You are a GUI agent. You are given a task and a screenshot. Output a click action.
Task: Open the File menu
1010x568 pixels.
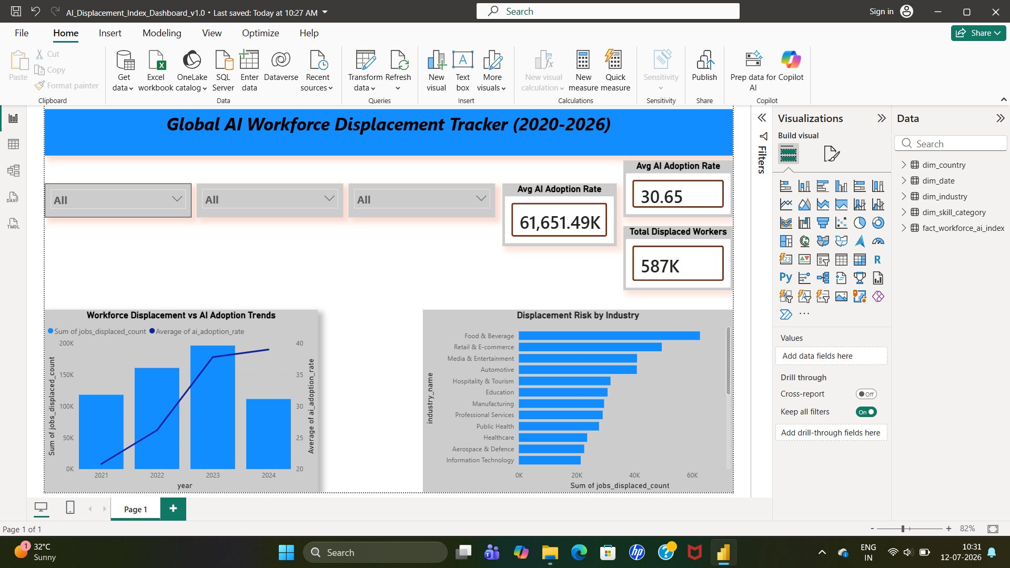click(22, 33)
